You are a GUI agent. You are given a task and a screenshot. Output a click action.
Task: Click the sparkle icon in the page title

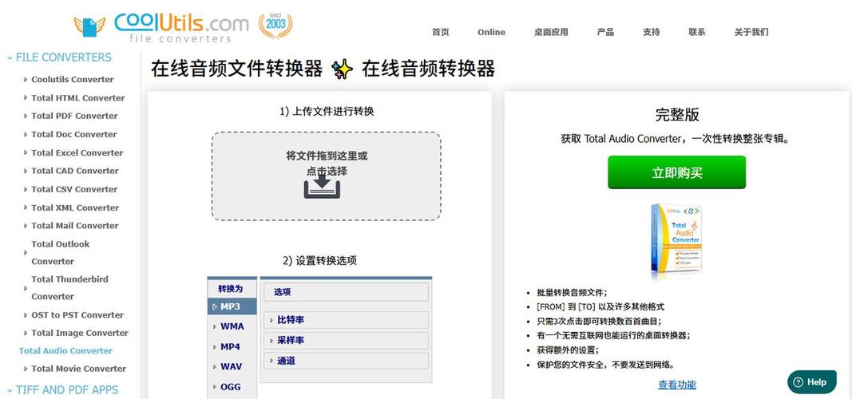point(343,69)
